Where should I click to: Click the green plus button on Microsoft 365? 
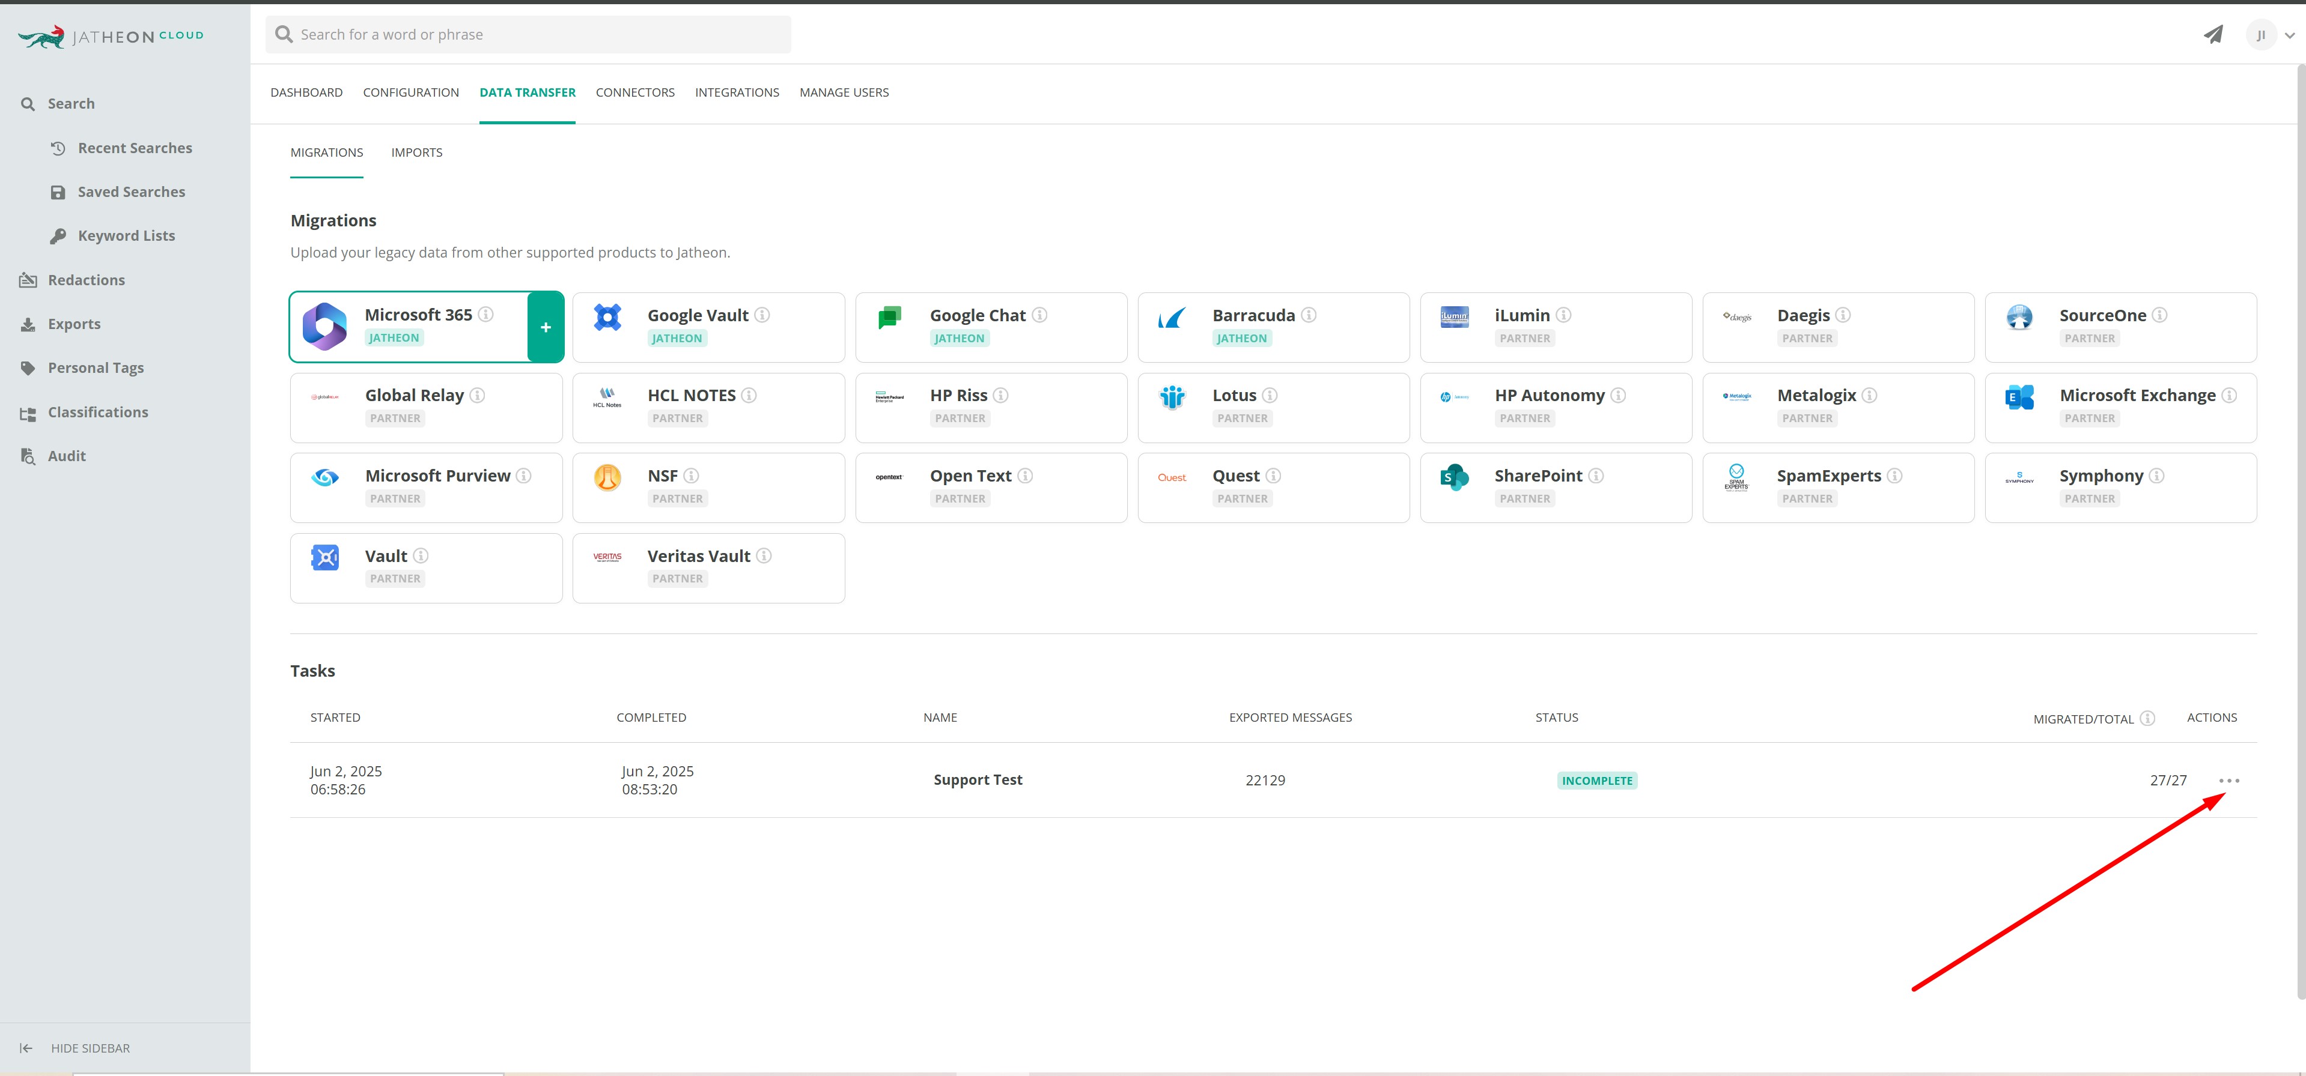coord(545,327)
